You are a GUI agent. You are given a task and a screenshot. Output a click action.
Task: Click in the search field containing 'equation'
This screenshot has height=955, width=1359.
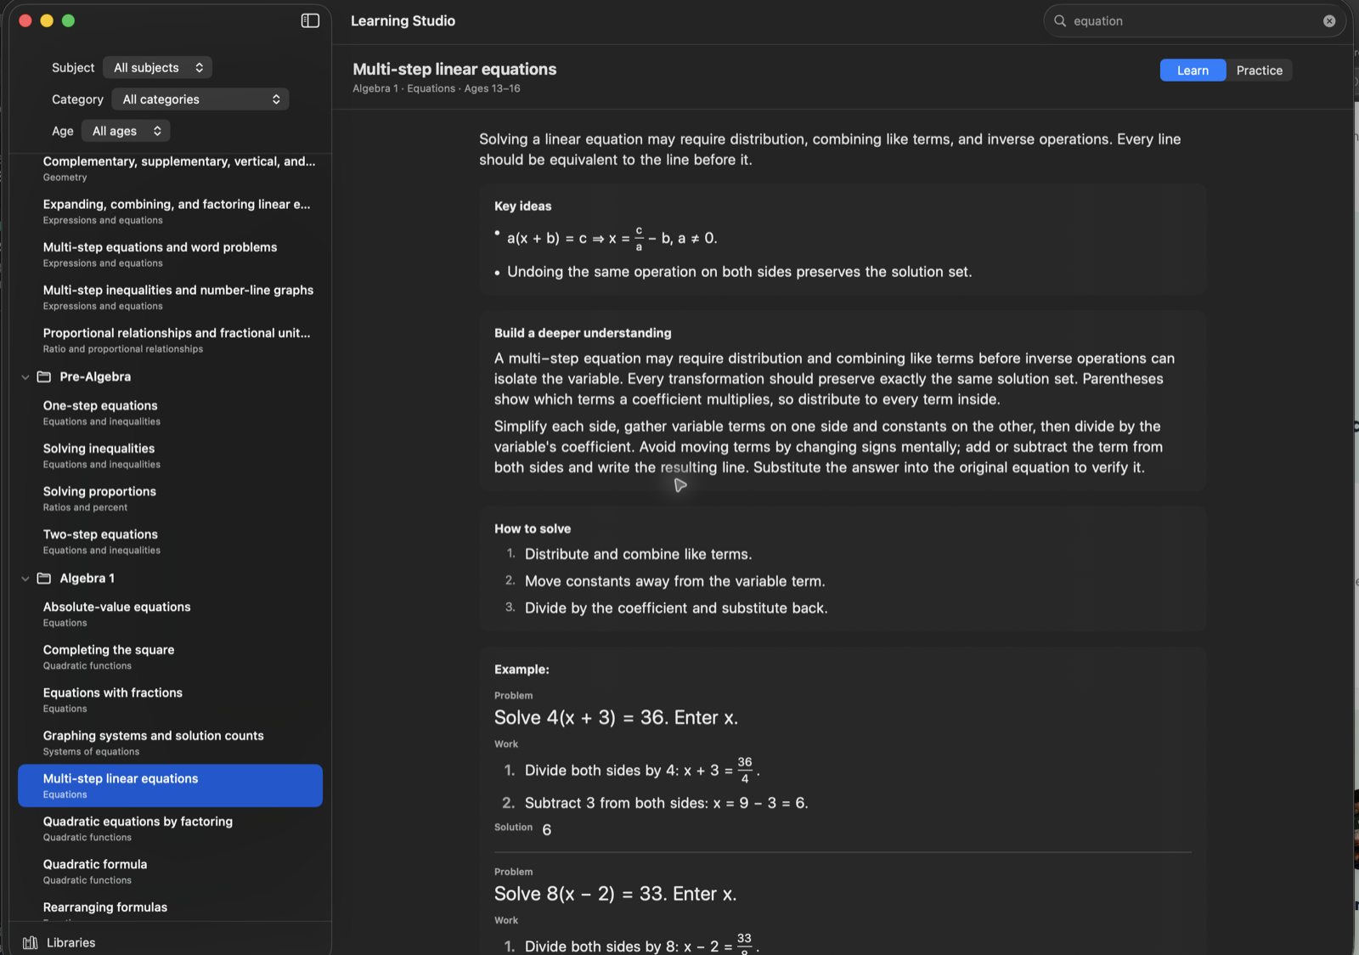(1193, 21)
